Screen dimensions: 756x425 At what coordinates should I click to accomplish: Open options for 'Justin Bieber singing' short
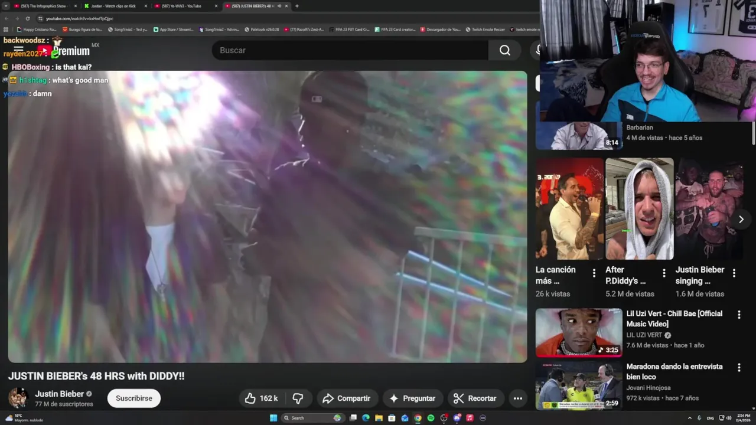click(734, 273)
